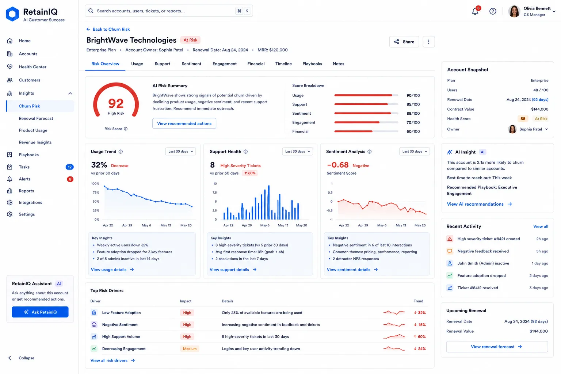Open the Notes tab
The width and height of the screenshot is (561, 374).
coord(339,64)
